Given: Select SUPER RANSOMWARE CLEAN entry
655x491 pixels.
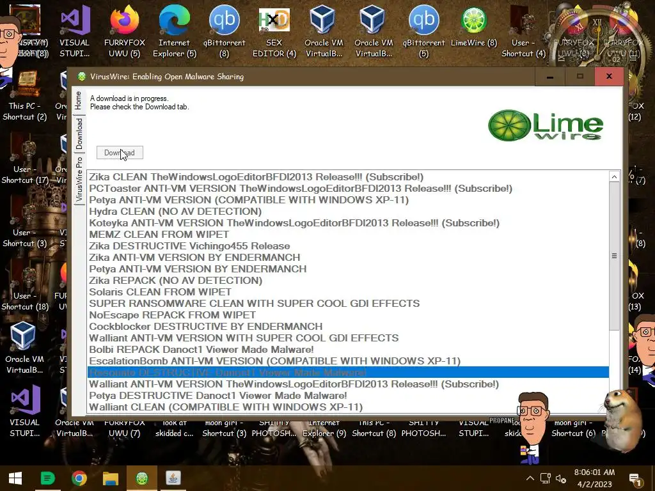Looking at the screenshot, I should pos(348,304).
